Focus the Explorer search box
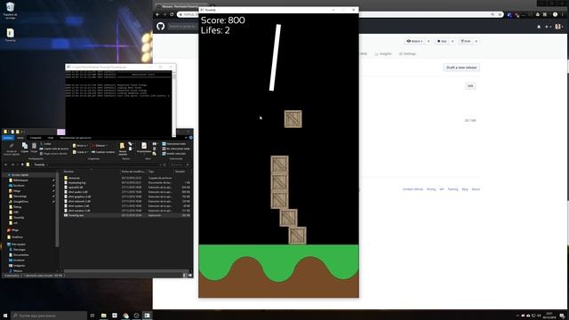Image resolution: width=569 pixels, height=320 pixels. (x=180, y=164)
